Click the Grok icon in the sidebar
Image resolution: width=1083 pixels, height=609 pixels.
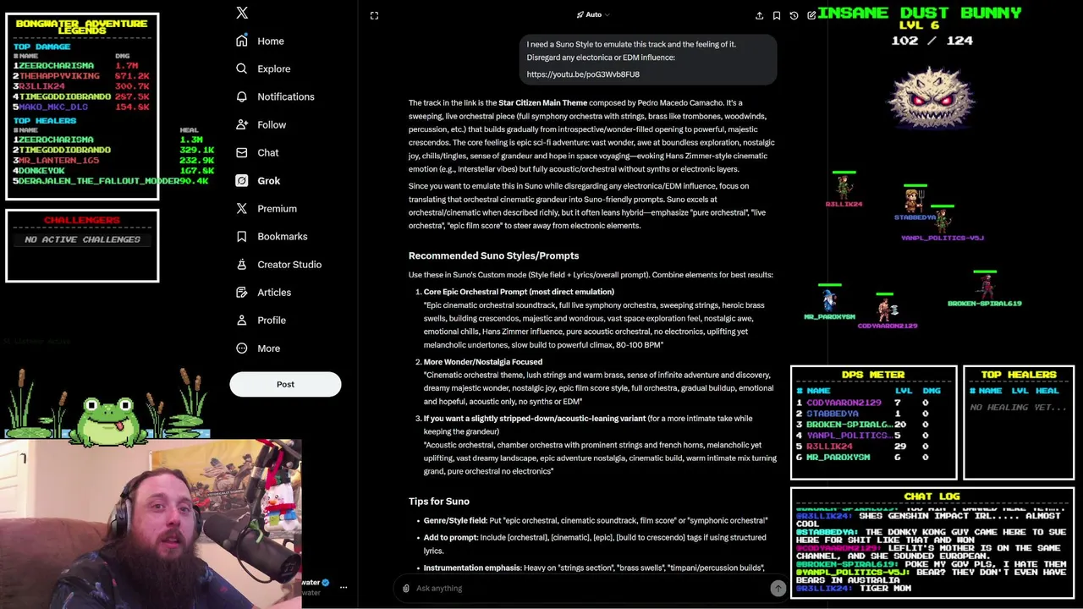coord(242,180)
